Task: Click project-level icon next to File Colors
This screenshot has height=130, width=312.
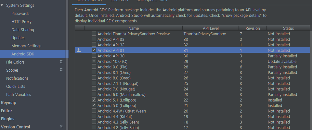Action: click(61, 62)
